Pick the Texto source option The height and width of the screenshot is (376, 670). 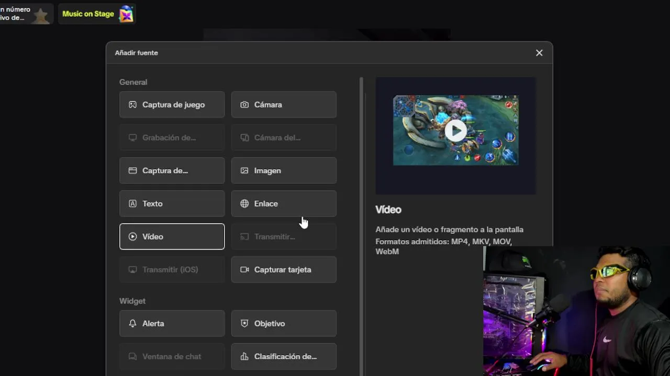click(x=172, y=204)
